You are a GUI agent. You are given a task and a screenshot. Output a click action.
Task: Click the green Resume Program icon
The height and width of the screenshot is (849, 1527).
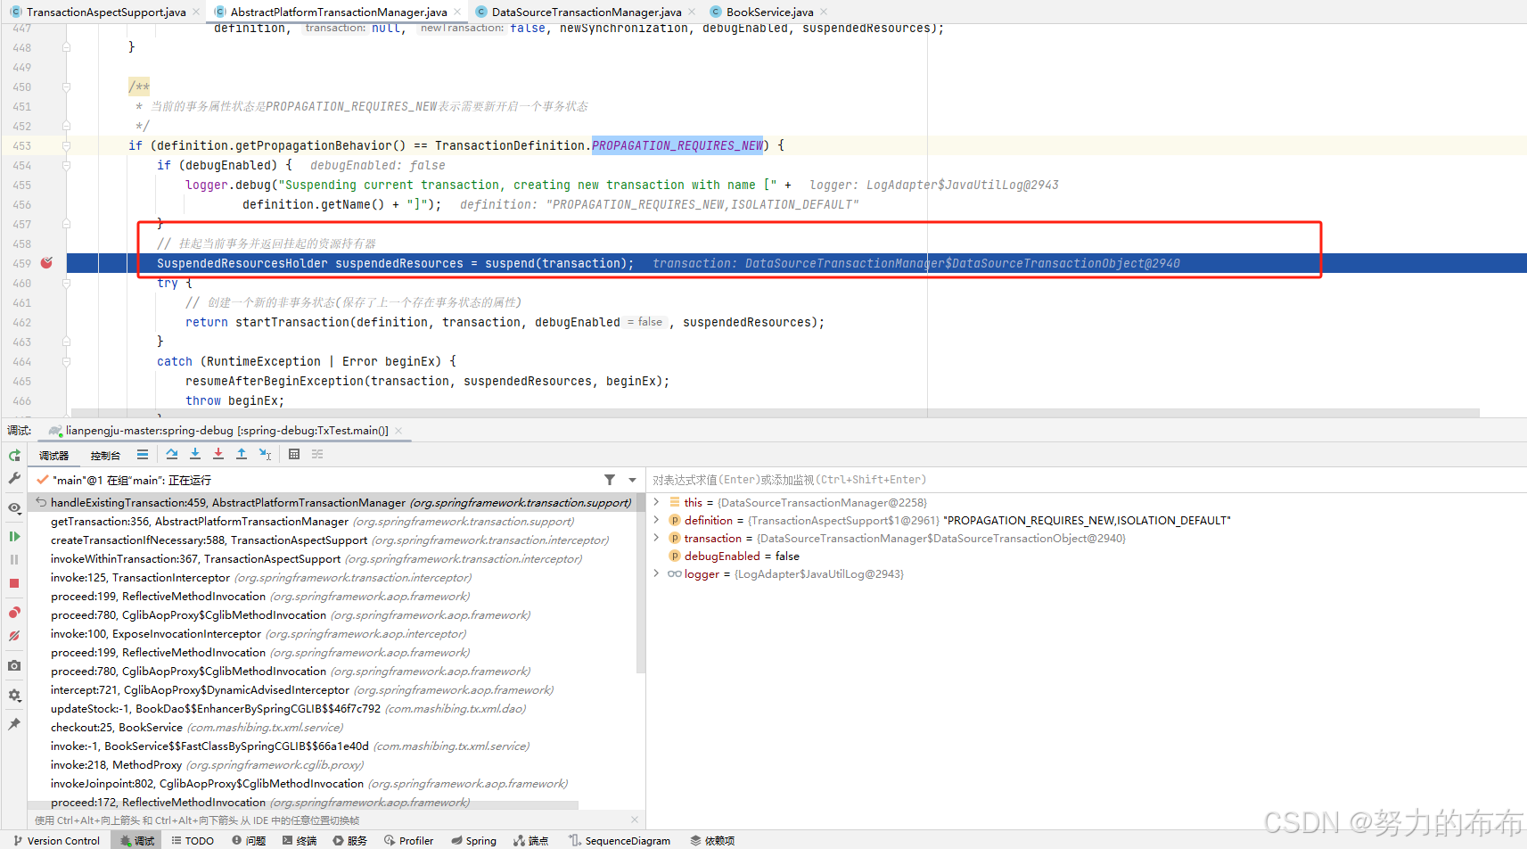pos(14,536)
